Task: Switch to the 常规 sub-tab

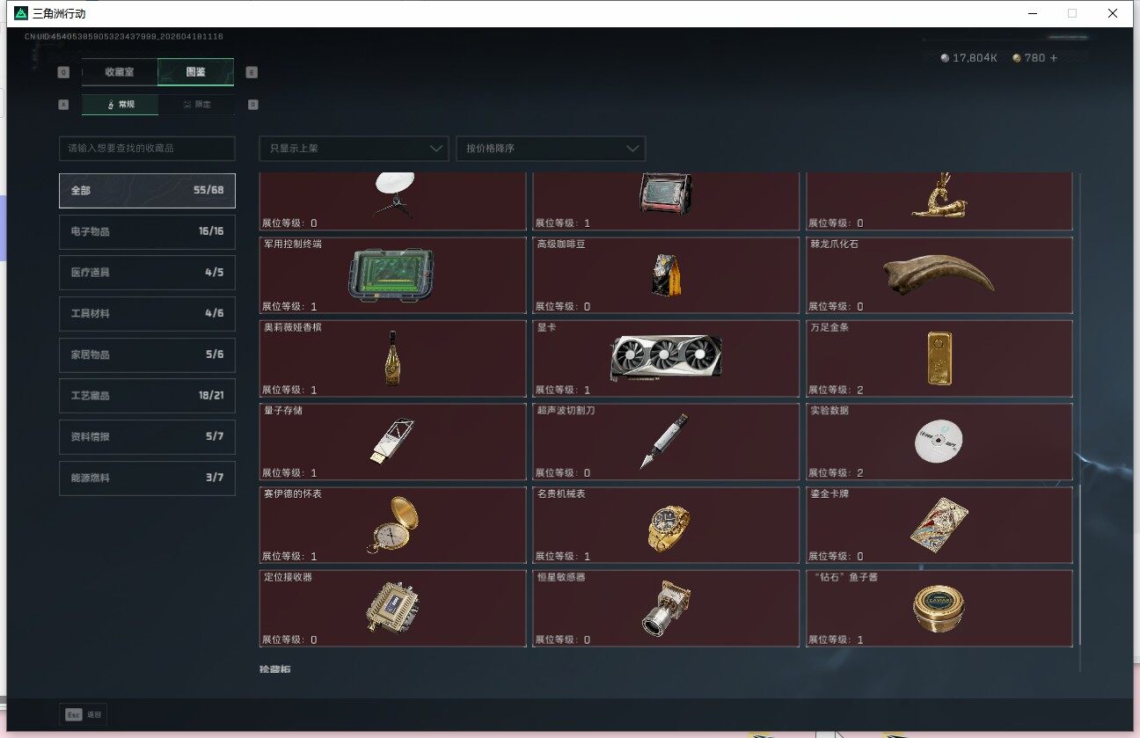Action: click(x=121, y=105)
